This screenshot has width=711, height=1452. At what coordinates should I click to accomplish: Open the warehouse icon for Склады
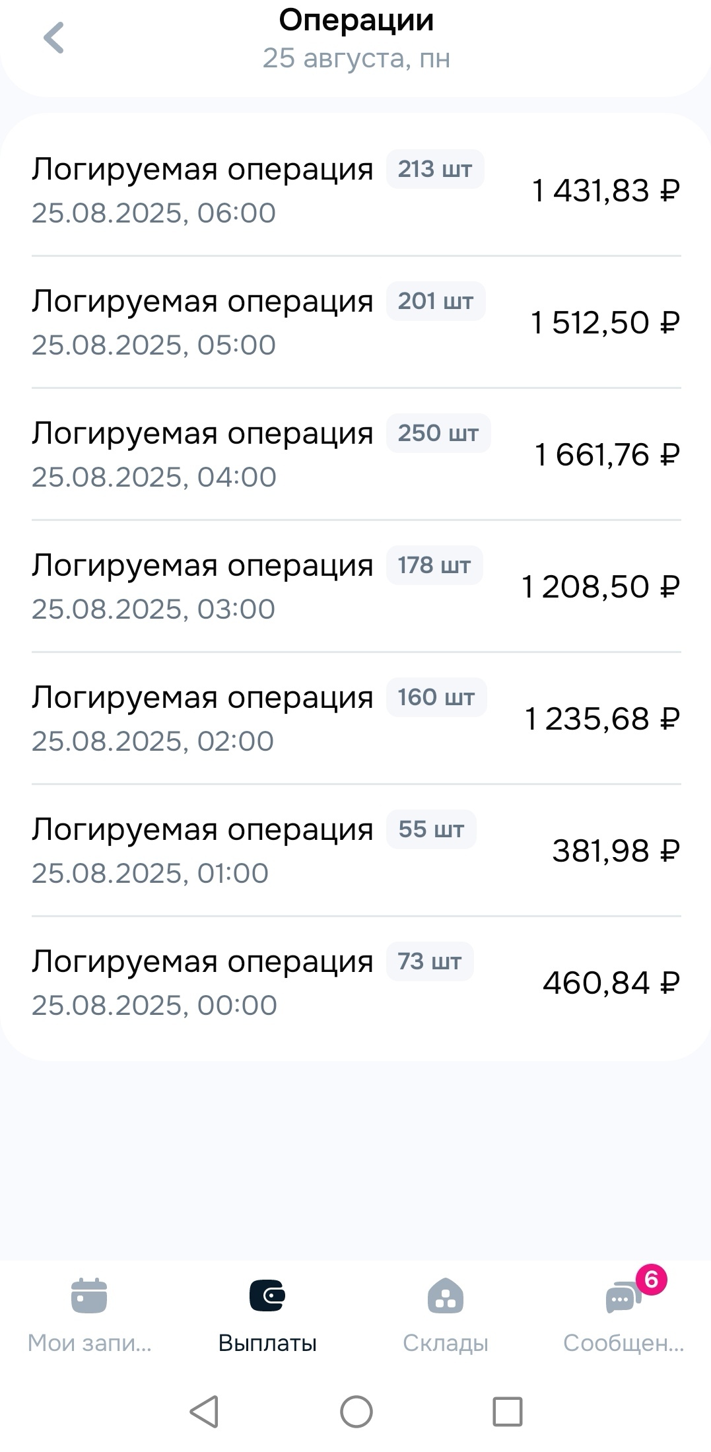[x=446, y=1295]
